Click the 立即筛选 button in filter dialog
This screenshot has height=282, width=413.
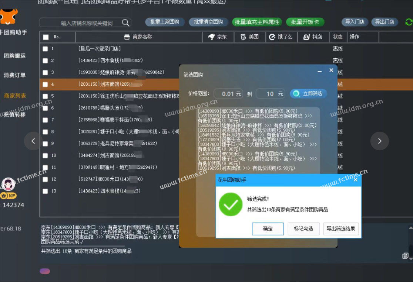tap(308, 94)
